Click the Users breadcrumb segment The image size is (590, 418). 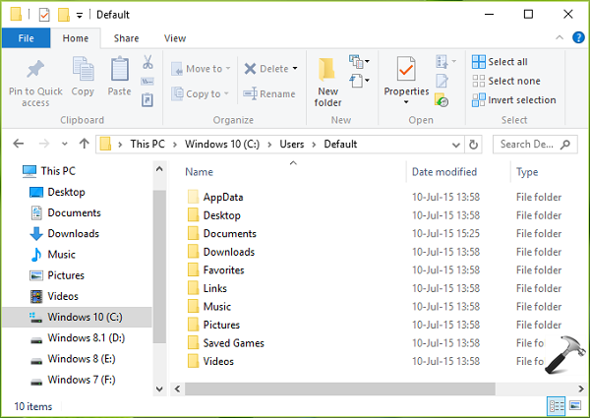(x=292, y=145)
